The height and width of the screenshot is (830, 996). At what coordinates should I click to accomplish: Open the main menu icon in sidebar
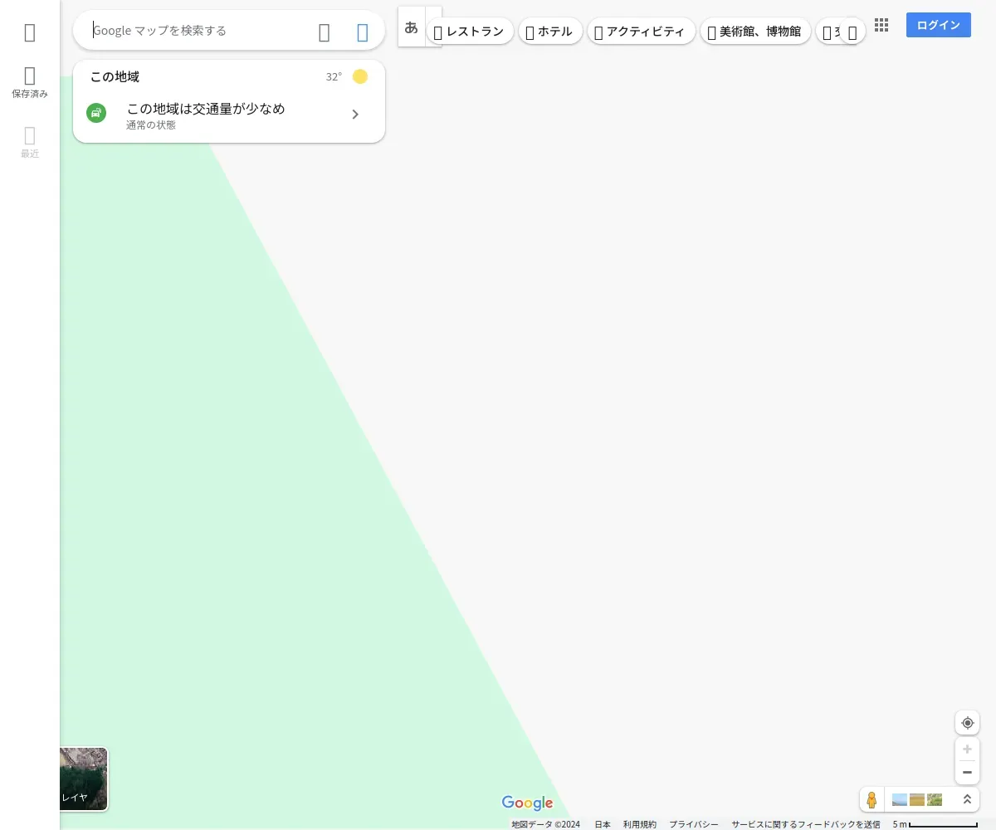click(x=30, y=32)
